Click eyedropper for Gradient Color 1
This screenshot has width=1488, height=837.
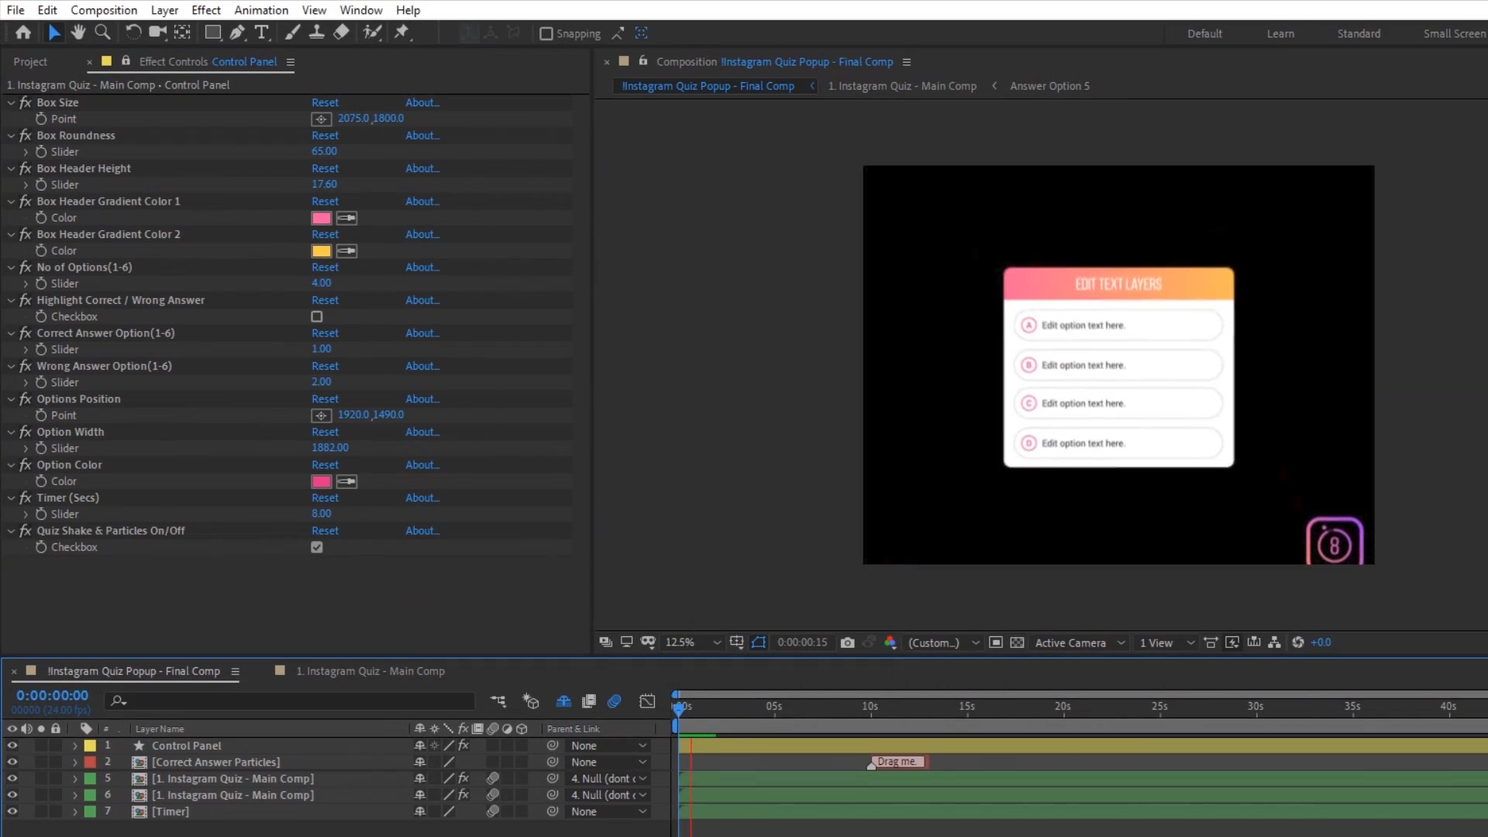point(346,218)
